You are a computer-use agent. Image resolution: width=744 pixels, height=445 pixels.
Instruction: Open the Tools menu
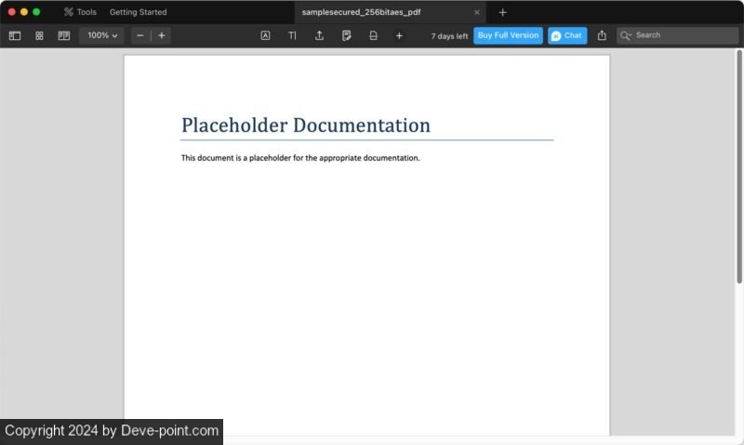click(x=80, y=12)
